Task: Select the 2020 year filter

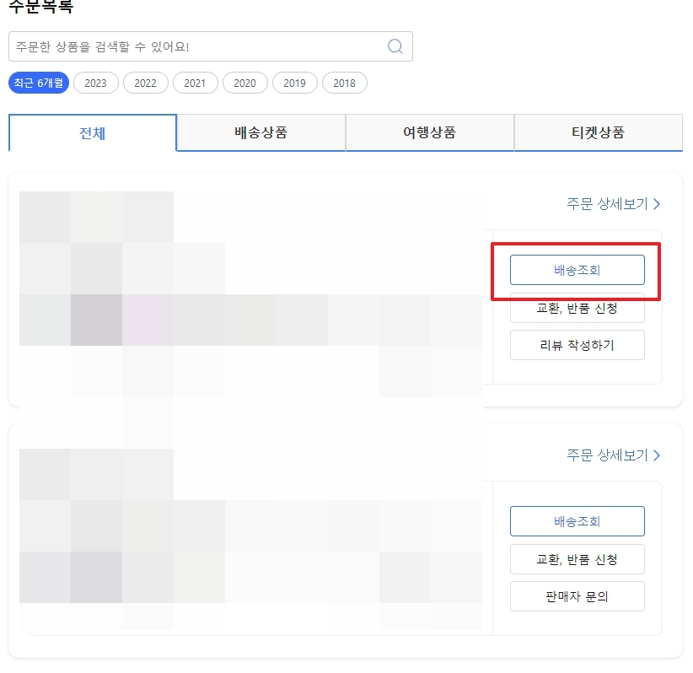Action: (244, 83)
